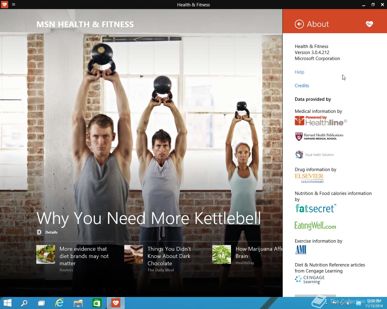This screenshot has width=387, height=309.
Task: Click the Reuters source label
Action: [66, 270]
